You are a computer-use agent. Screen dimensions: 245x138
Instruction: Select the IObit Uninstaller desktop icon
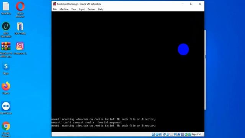[x=6, y=30]
